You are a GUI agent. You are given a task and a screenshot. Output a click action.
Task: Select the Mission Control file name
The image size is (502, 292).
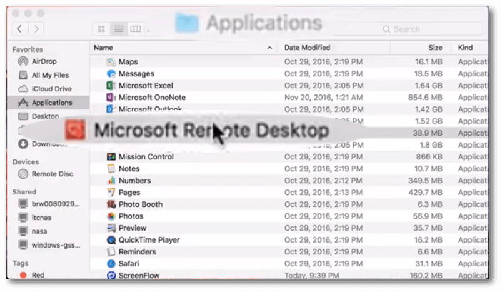point(146,156)
